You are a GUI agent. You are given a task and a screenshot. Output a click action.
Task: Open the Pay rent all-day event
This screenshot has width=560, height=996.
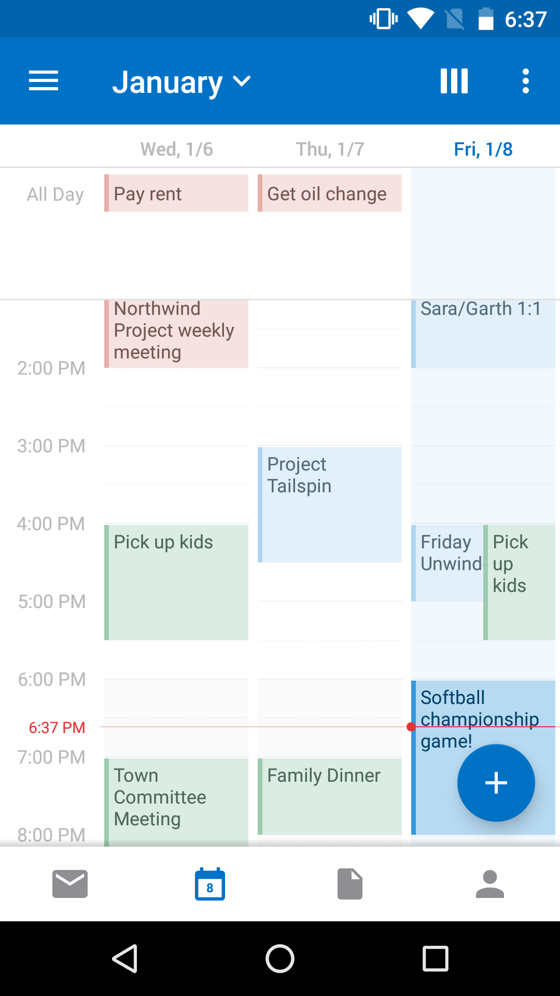coord(176,193)
